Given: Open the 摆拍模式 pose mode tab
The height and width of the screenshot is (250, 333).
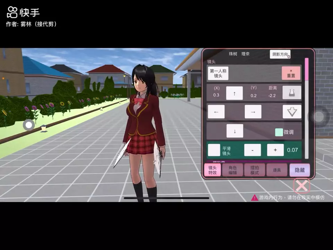Looking at the screenshot, I should click(x=255, y=170).
